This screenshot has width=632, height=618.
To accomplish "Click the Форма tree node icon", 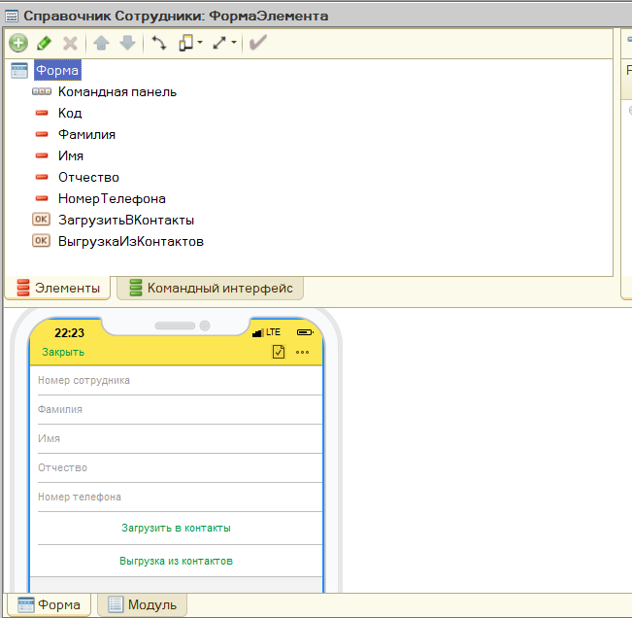I will pos(19,71).
